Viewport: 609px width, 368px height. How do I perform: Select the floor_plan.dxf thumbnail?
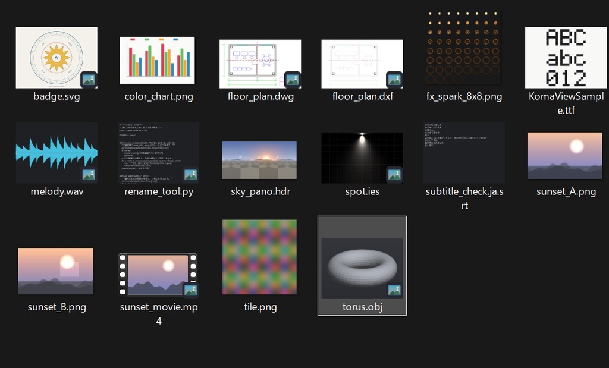pyautogui.click(x=362, y=64)
